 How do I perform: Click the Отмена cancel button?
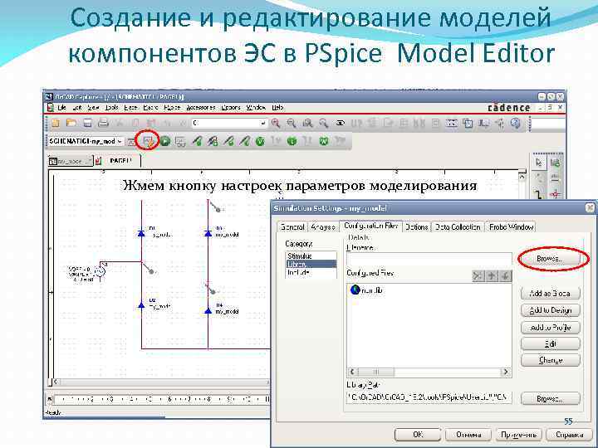(x=468, y=434)
